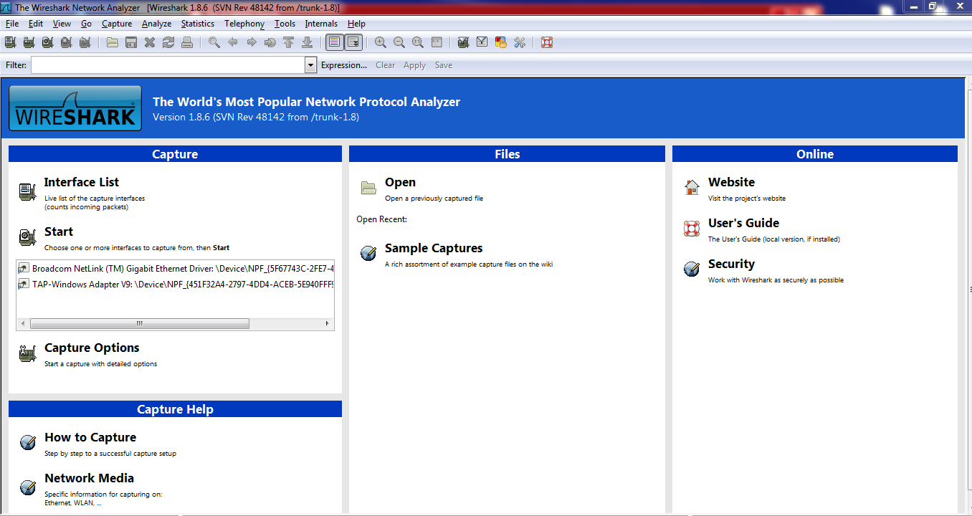Viewport: 972px width, 516px height.
Task: Click the Clear filter button
Action: [386, 65]
